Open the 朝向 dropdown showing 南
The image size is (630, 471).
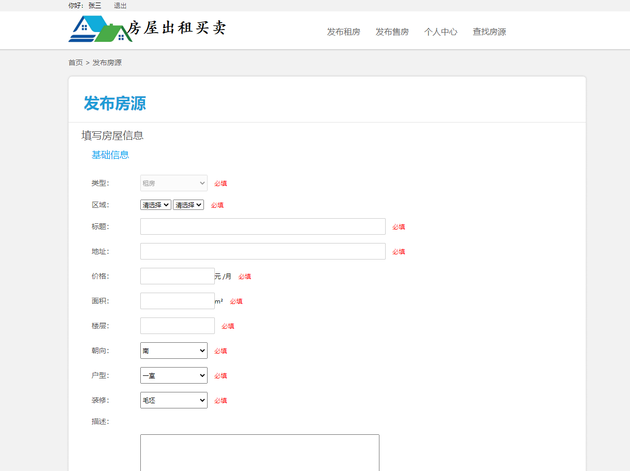tap(173, 350)
